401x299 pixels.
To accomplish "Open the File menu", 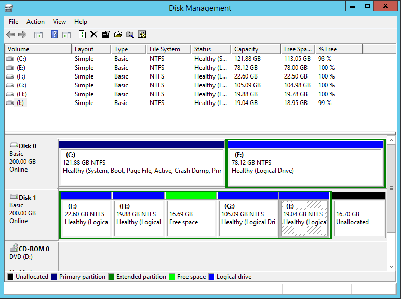I will (14, 22).
